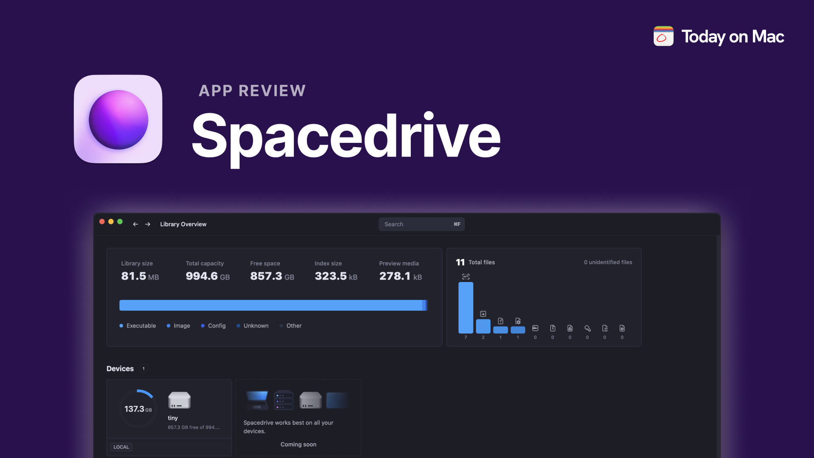Click the back navigation arrow
The height and width of the screenshot is (458, 814).
click(x=135, y=224)
